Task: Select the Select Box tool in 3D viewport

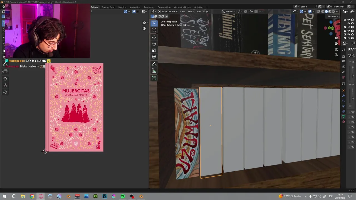Action: click(x=154, y=23)
